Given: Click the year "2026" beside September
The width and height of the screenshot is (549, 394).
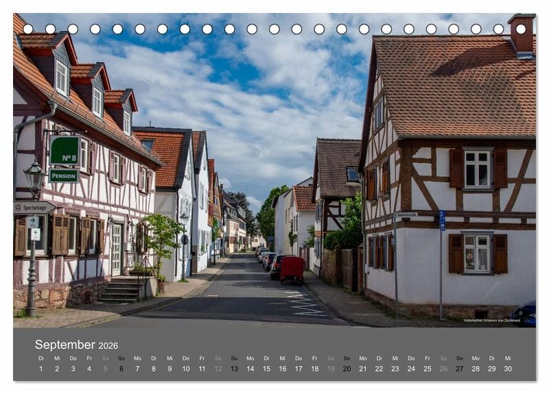Looking at the screenshot, I should tap(108, 346).
